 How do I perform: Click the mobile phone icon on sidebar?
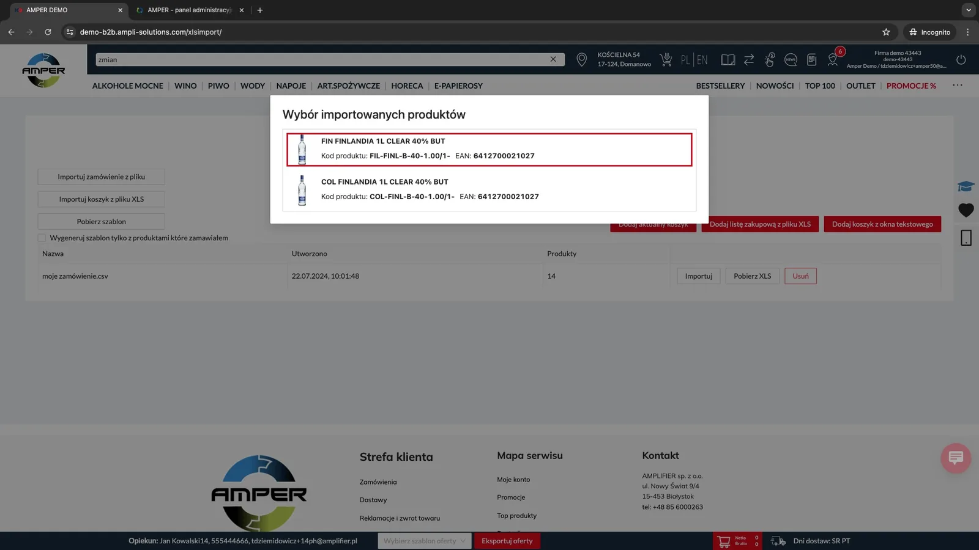click(x=966, y=238)
